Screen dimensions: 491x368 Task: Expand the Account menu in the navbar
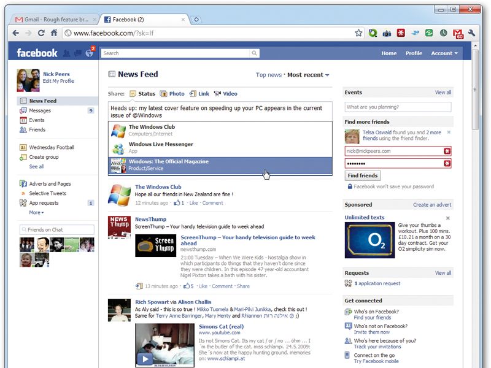443,53
